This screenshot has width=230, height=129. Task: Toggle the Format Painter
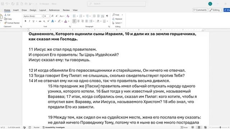[x=12, y=23]
